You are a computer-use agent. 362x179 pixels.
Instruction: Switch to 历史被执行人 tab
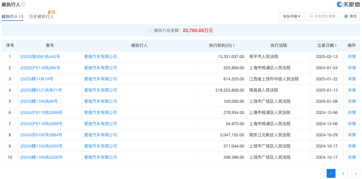click(42, 16)
